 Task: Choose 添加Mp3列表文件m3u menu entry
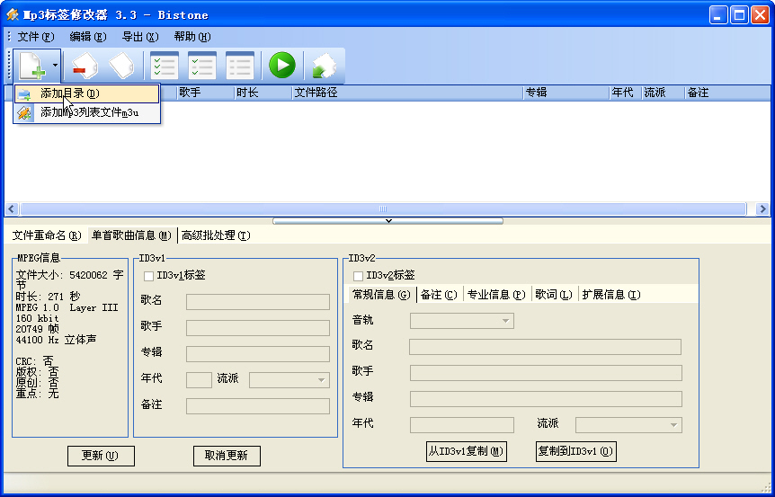(x=88, y=112)
